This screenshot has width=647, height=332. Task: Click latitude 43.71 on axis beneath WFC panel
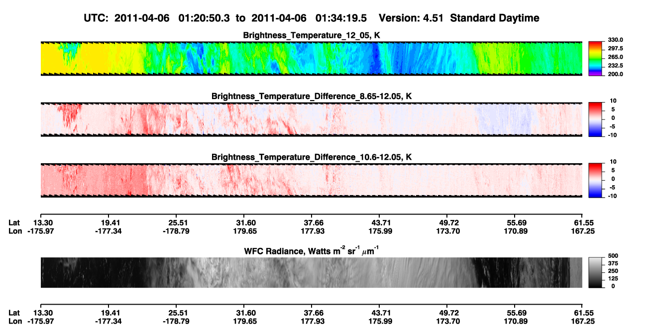click(x=379, y=313)
